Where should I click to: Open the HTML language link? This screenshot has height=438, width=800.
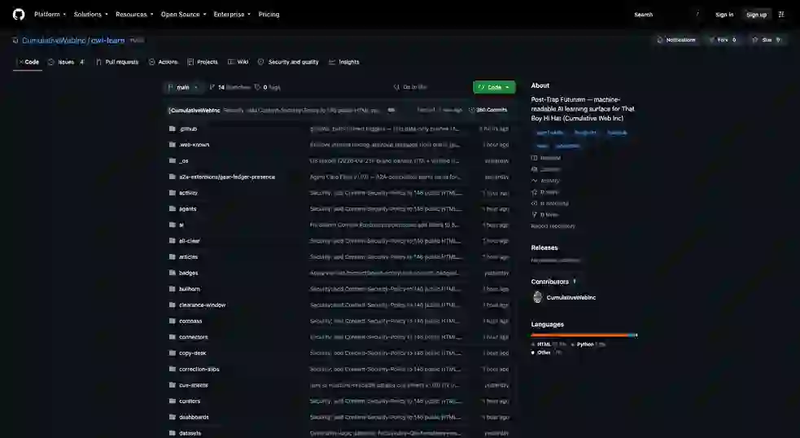click(549, 344)
